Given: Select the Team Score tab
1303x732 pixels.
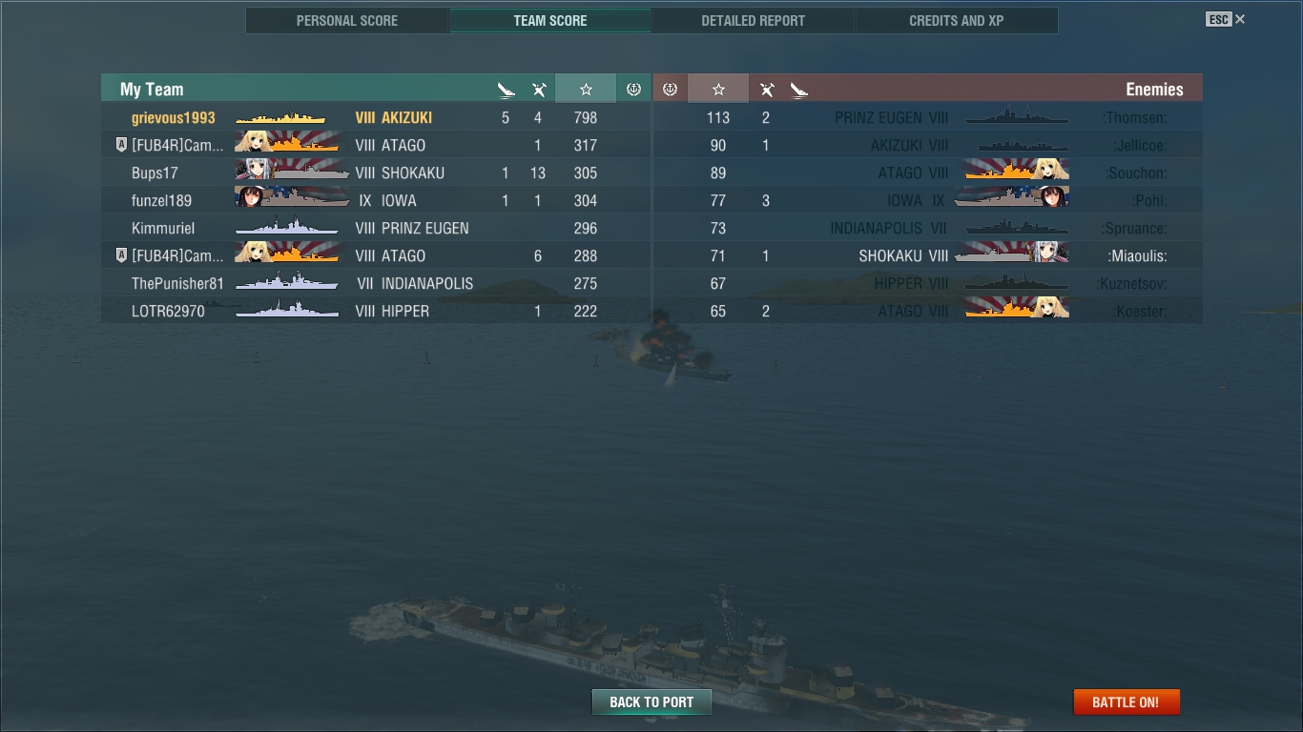Looking at the screenshot, I should (x=550, y=20).
